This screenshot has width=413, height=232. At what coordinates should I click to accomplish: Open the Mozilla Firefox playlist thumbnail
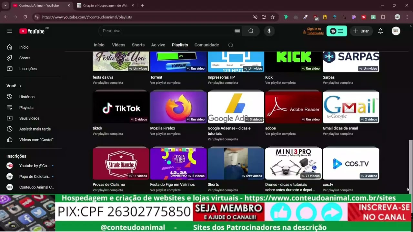(178, 107)
